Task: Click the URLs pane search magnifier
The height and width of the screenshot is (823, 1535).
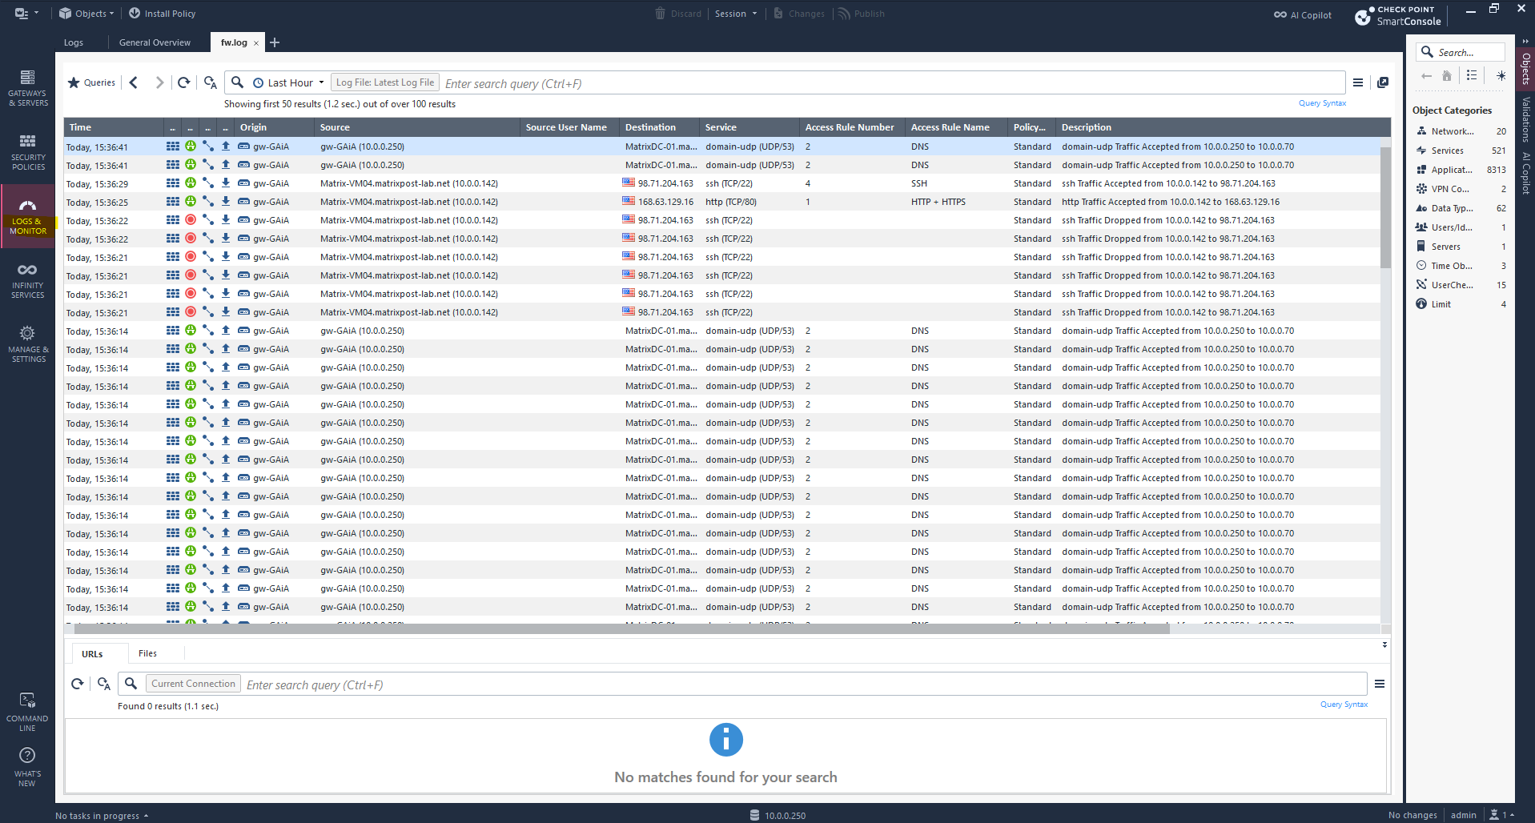Action: pyautogui.click(x=131, y=684)
